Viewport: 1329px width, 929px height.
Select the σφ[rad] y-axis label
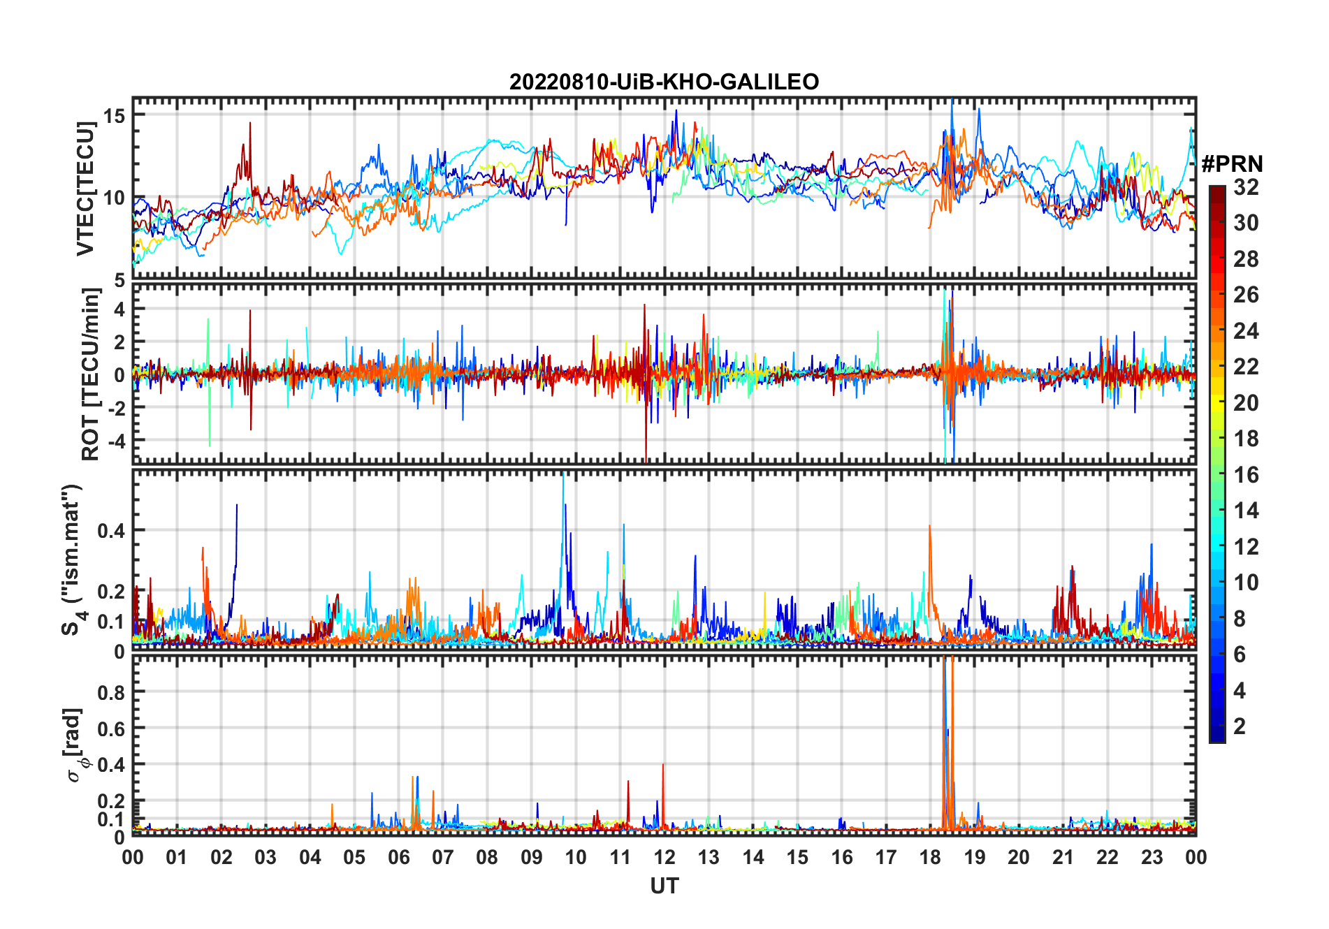coord(75,745)
